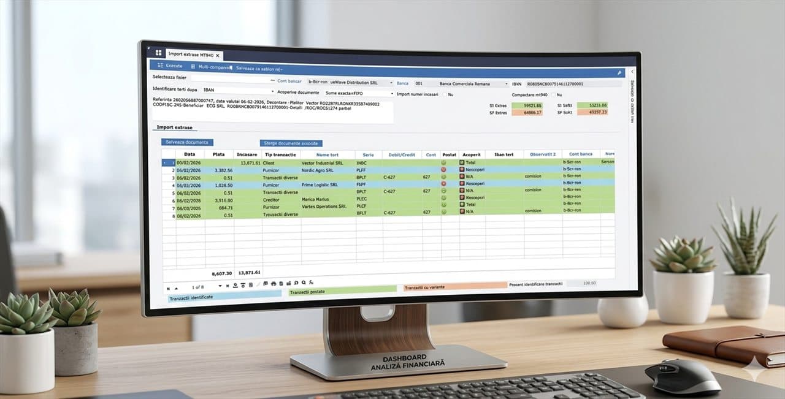Screen dimensions: 785x399
Task: Click the red Postat status icon in row 2
Action: click(443, 170)
